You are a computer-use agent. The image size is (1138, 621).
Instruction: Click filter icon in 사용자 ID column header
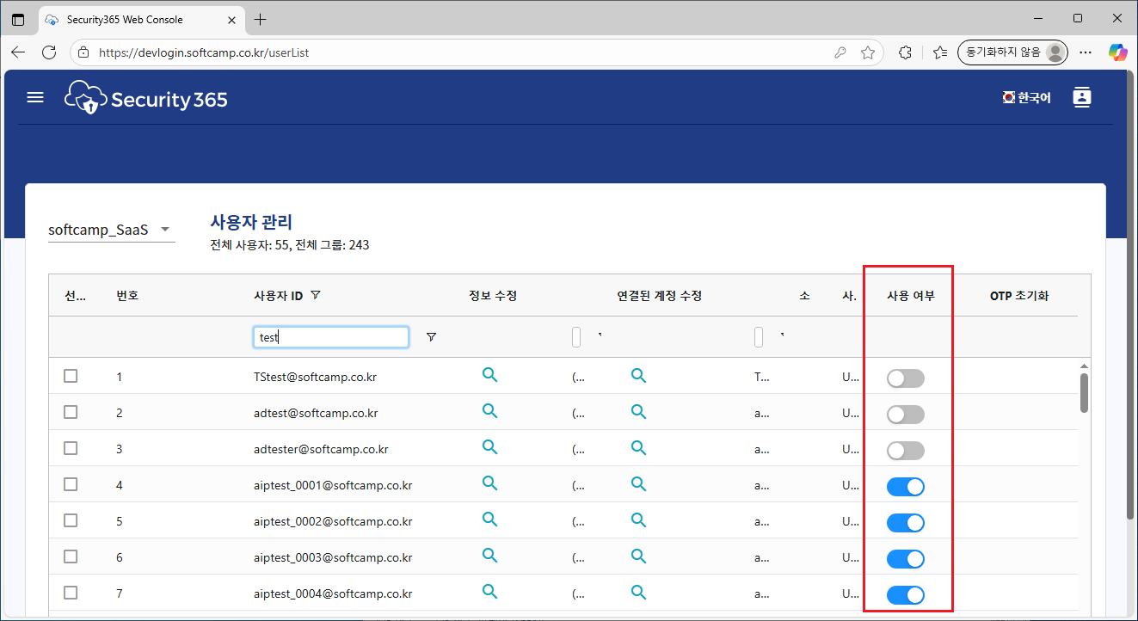(x=316, y=295)
